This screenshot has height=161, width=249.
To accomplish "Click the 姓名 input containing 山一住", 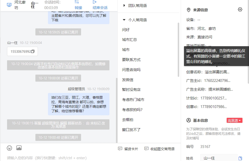I will pyautogui.click(x=219, y=158).
